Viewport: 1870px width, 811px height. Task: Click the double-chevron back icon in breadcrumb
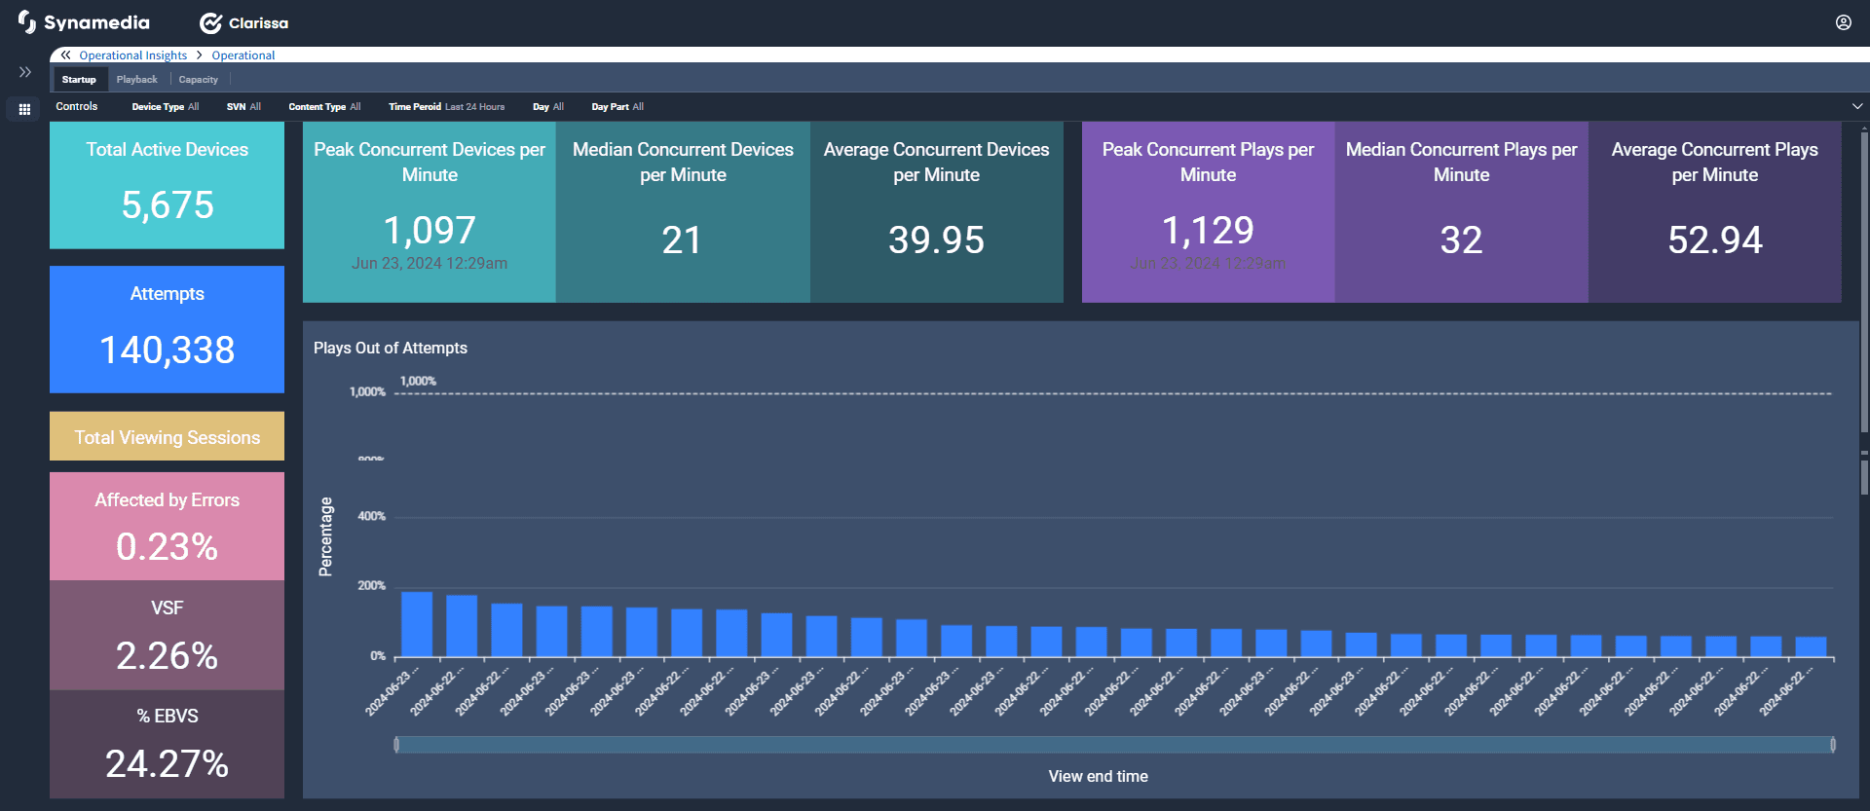pos(65,55)
